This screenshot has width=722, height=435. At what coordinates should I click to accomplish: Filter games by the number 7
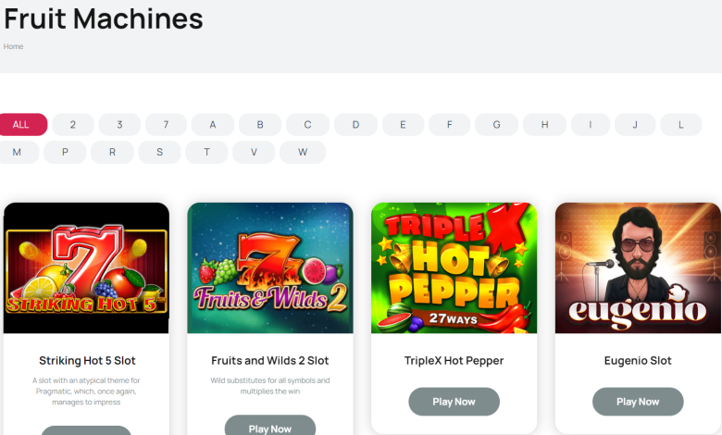tap(166, 125)
